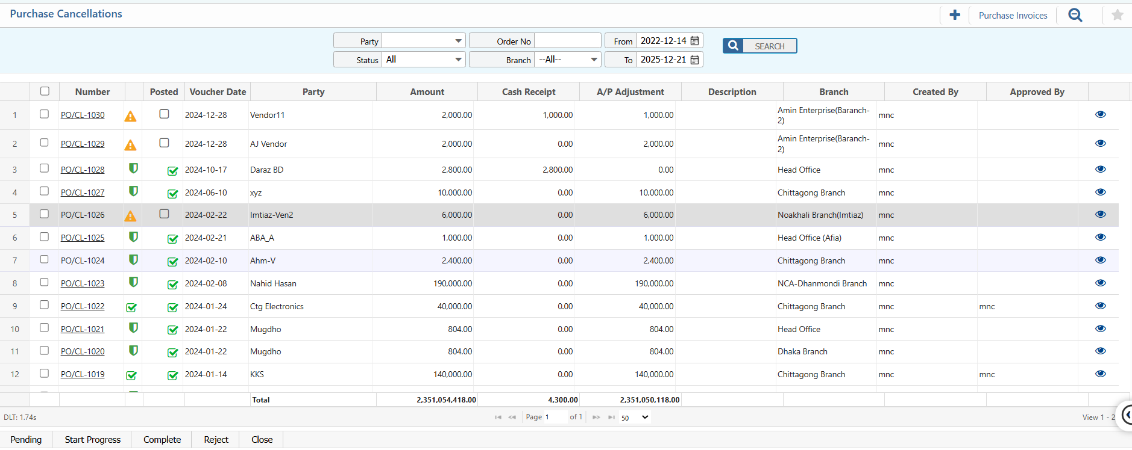Click the magnifier icon in top header
Screen dimensions: 1132x450
click(x=1075, y=15)
